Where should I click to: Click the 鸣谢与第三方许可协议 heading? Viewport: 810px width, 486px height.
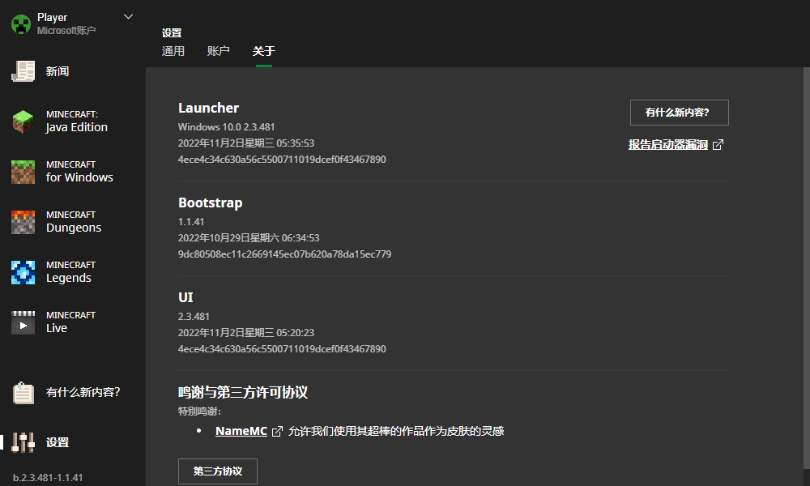(243, 393)
